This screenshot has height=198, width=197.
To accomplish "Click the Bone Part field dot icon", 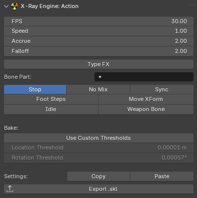I will (100, 77).
